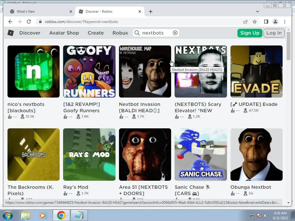Click '[1&2 REVAMP!] Goofy Runners' title
The image size is (295, 221).
click(x=82, y=107)
